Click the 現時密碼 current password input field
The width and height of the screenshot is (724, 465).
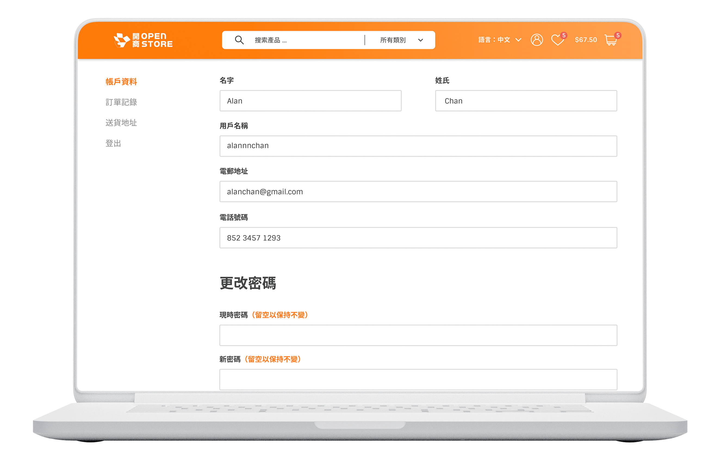pyautogui.click(x=417, y=335)
